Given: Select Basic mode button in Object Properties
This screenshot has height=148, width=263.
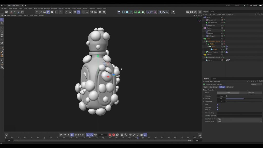Looking at the screenshot, I should tap(228, 93).
